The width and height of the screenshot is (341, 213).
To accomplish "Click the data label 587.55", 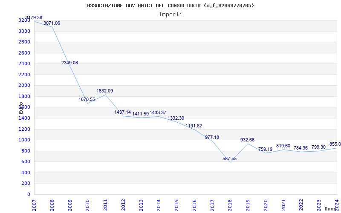I will pyautogui.click(x=229, y=158).
